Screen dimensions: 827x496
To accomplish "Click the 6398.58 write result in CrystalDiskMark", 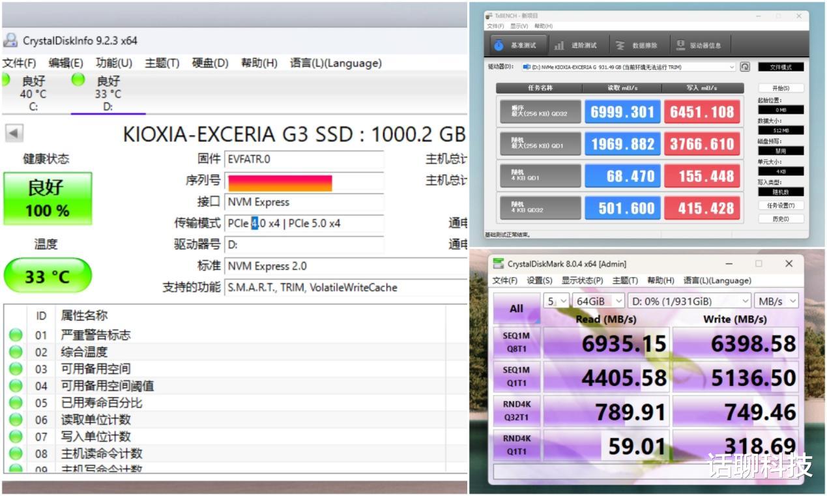I will [x=736, y=343].
